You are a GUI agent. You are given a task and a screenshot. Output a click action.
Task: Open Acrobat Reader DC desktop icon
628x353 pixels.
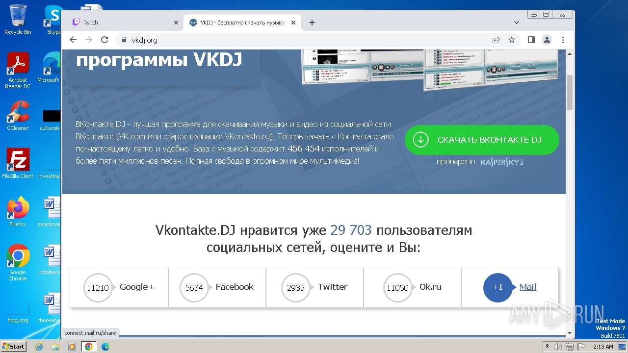(18, 71)
